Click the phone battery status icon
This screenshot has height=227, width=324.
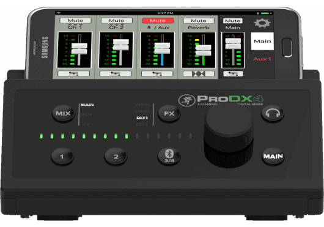pos(265,13)
